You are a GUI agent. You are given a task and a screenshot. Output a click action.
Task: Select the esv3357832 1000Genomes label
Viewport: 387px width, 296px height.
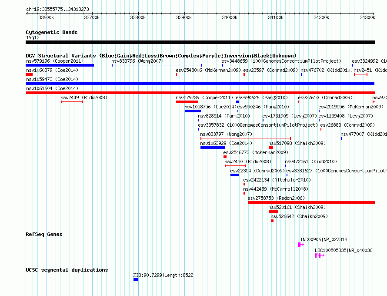(x=258, y=125)
